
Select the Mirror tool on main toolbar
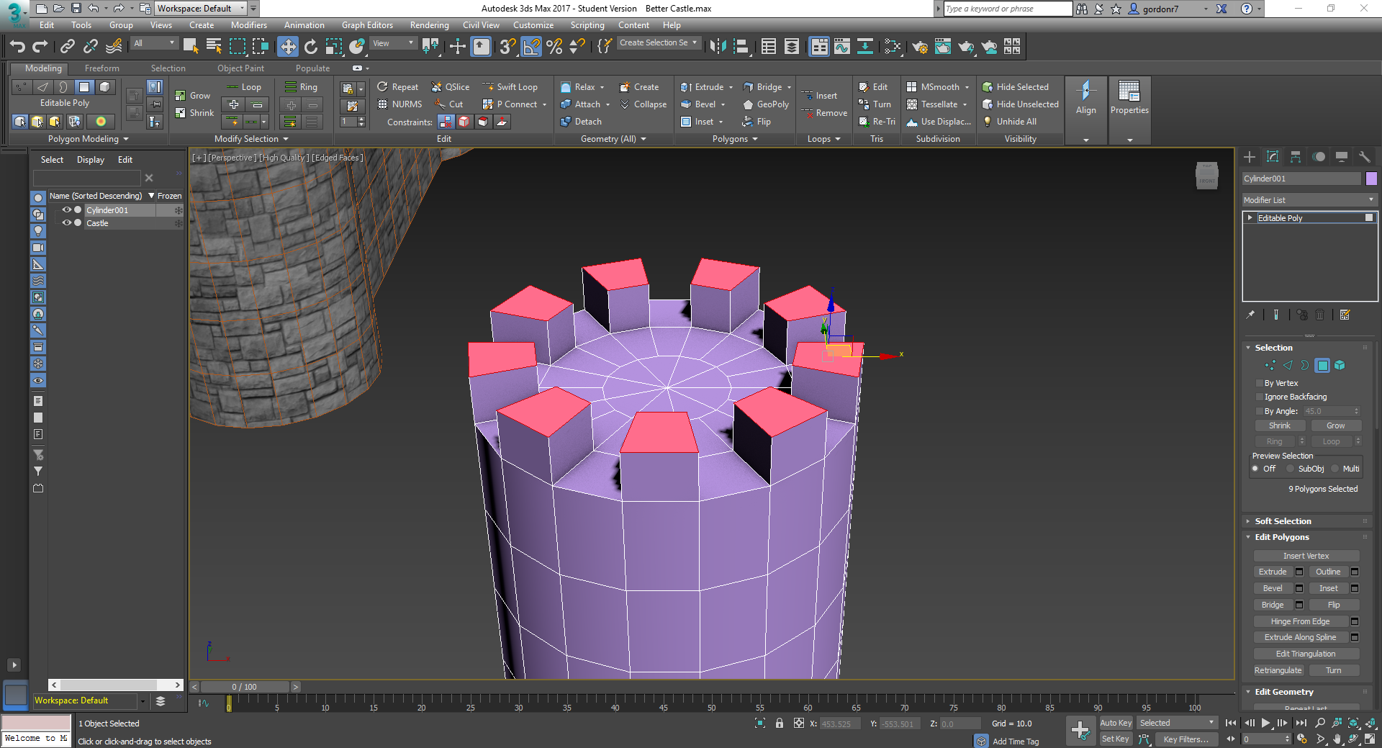pos(718,47)
